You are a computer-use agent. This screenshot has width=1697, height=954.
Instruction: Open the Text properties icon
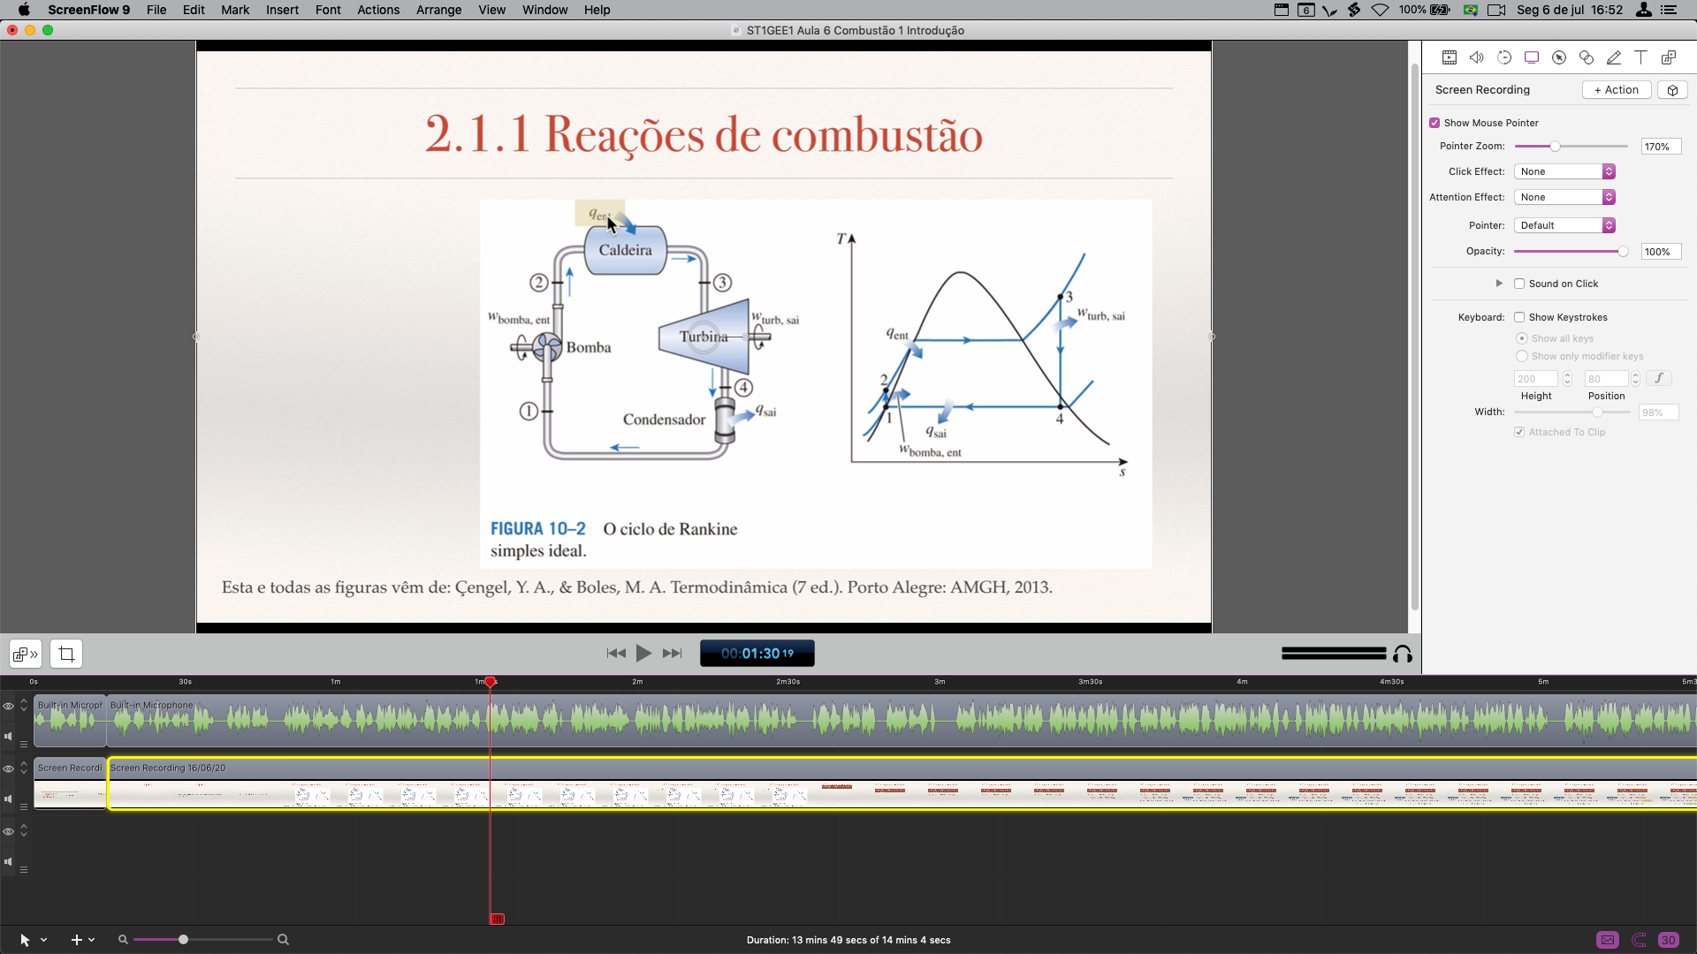(x=1640, y=57)
